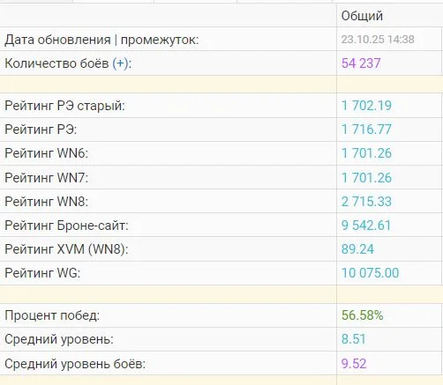Select the battle count value 54 237
This screenshot has width=443, height=385.
coord(361,63)
